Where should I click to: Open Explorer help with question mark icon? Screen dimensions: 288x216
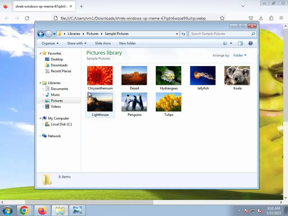click(251, 43)
